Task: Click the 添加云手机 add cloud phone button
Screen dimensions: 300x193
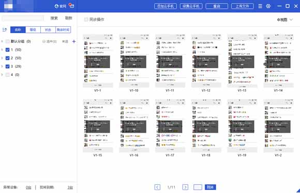Action: (x=166, y=6)
